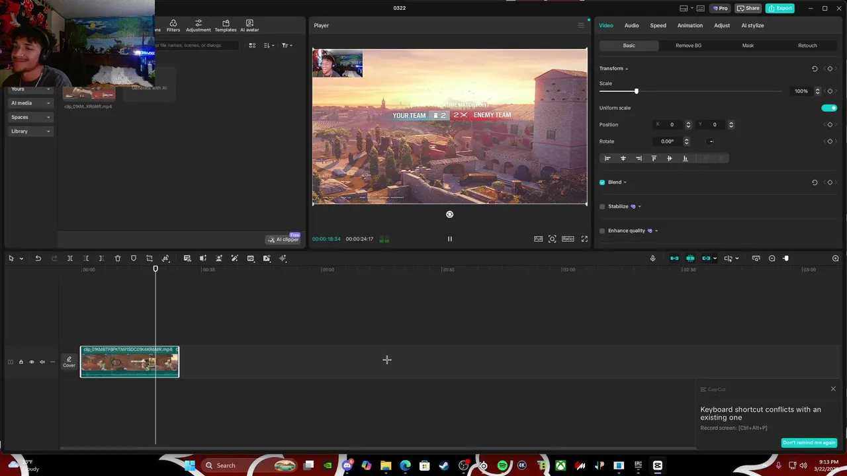Click the Share button
Image resolution: width=847 pixels, height=476 pixels.
point(748,8)
